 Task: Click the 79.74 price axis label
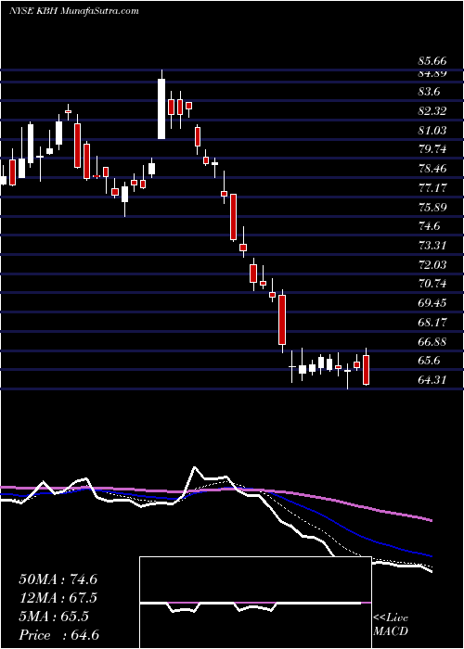[x=432, y=149]
